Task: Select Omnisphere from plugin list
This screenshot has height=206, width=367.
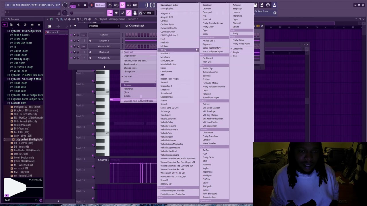Action: coord(166,72)
